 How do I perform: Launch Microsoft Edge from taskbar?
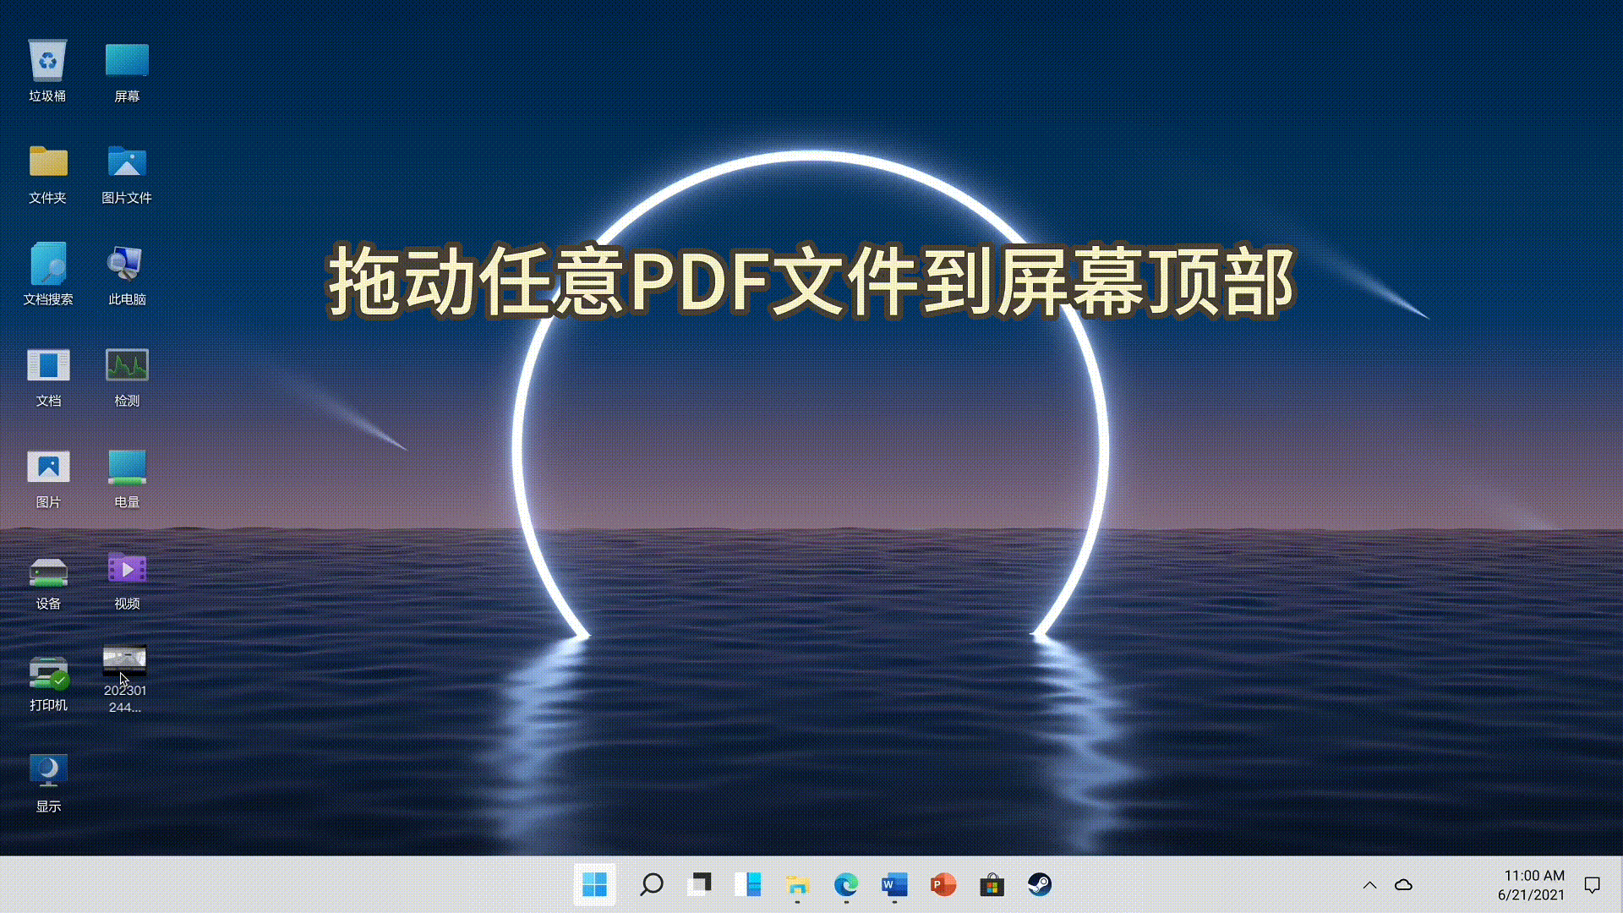pyautogui.click(x=845, y=884)
